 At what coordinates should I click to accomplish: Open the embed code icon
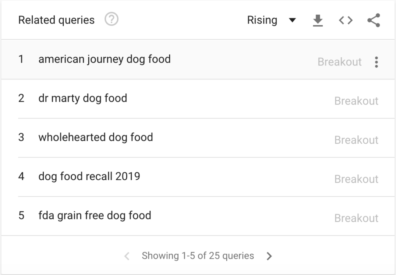[345, 21]
